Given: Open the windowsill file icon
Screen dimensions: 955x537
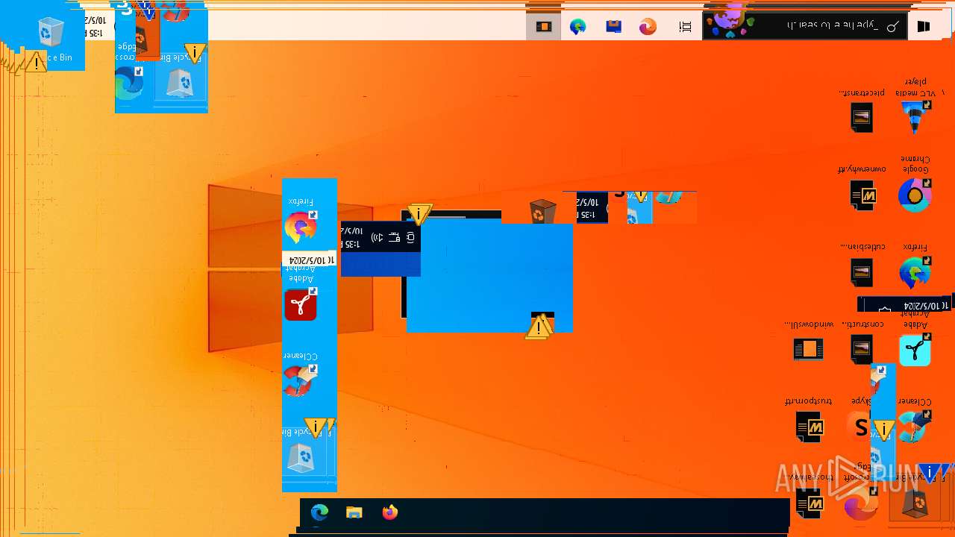Looking at the screenshot, I should [x=809, y=349].
